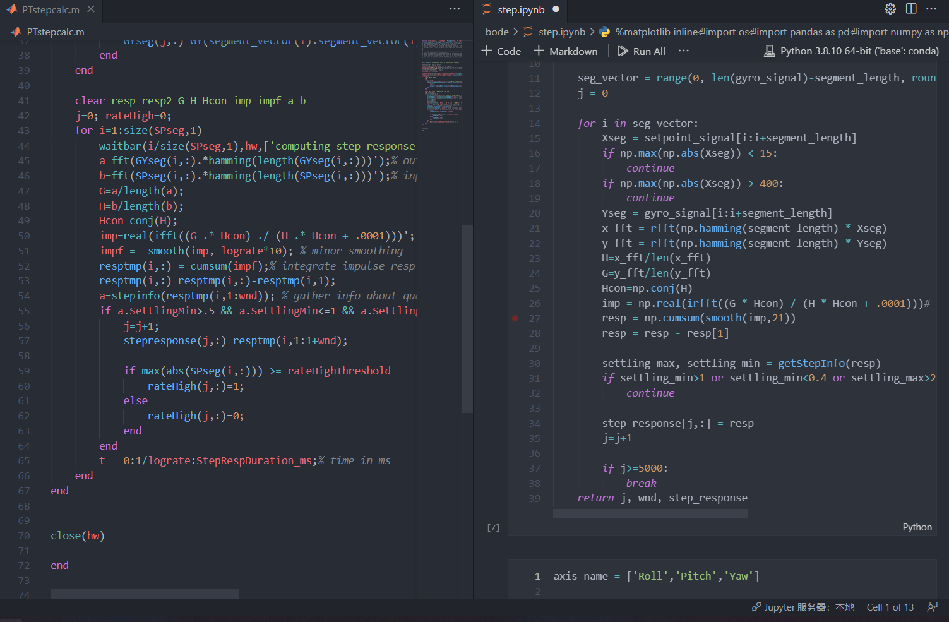Click 'clear resp resp2 G H Hcon' line

click(190, 100)
